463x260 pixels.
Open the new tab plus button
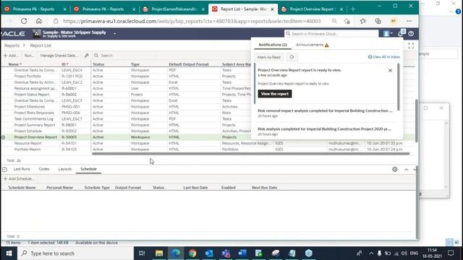click(x=353, y=9)
